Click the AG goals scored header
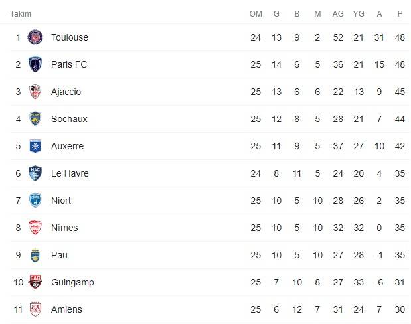Image resolution: width=411 pixels, height=324 pixels. click(338, 14)
